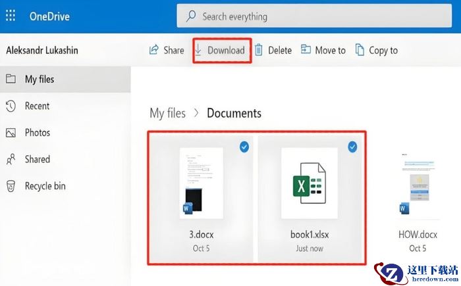Click the Copy to pages icon

pos(360,49)
